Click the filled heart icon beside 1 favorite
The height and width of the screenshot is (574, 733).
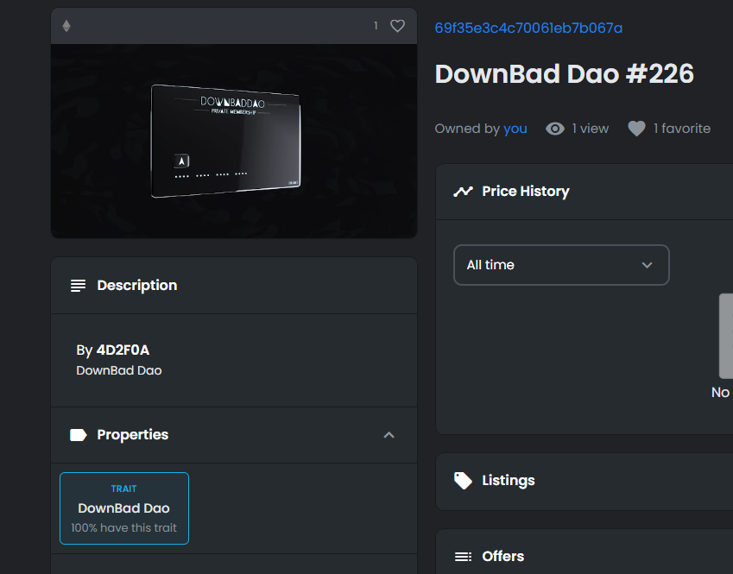coord(636,129)
